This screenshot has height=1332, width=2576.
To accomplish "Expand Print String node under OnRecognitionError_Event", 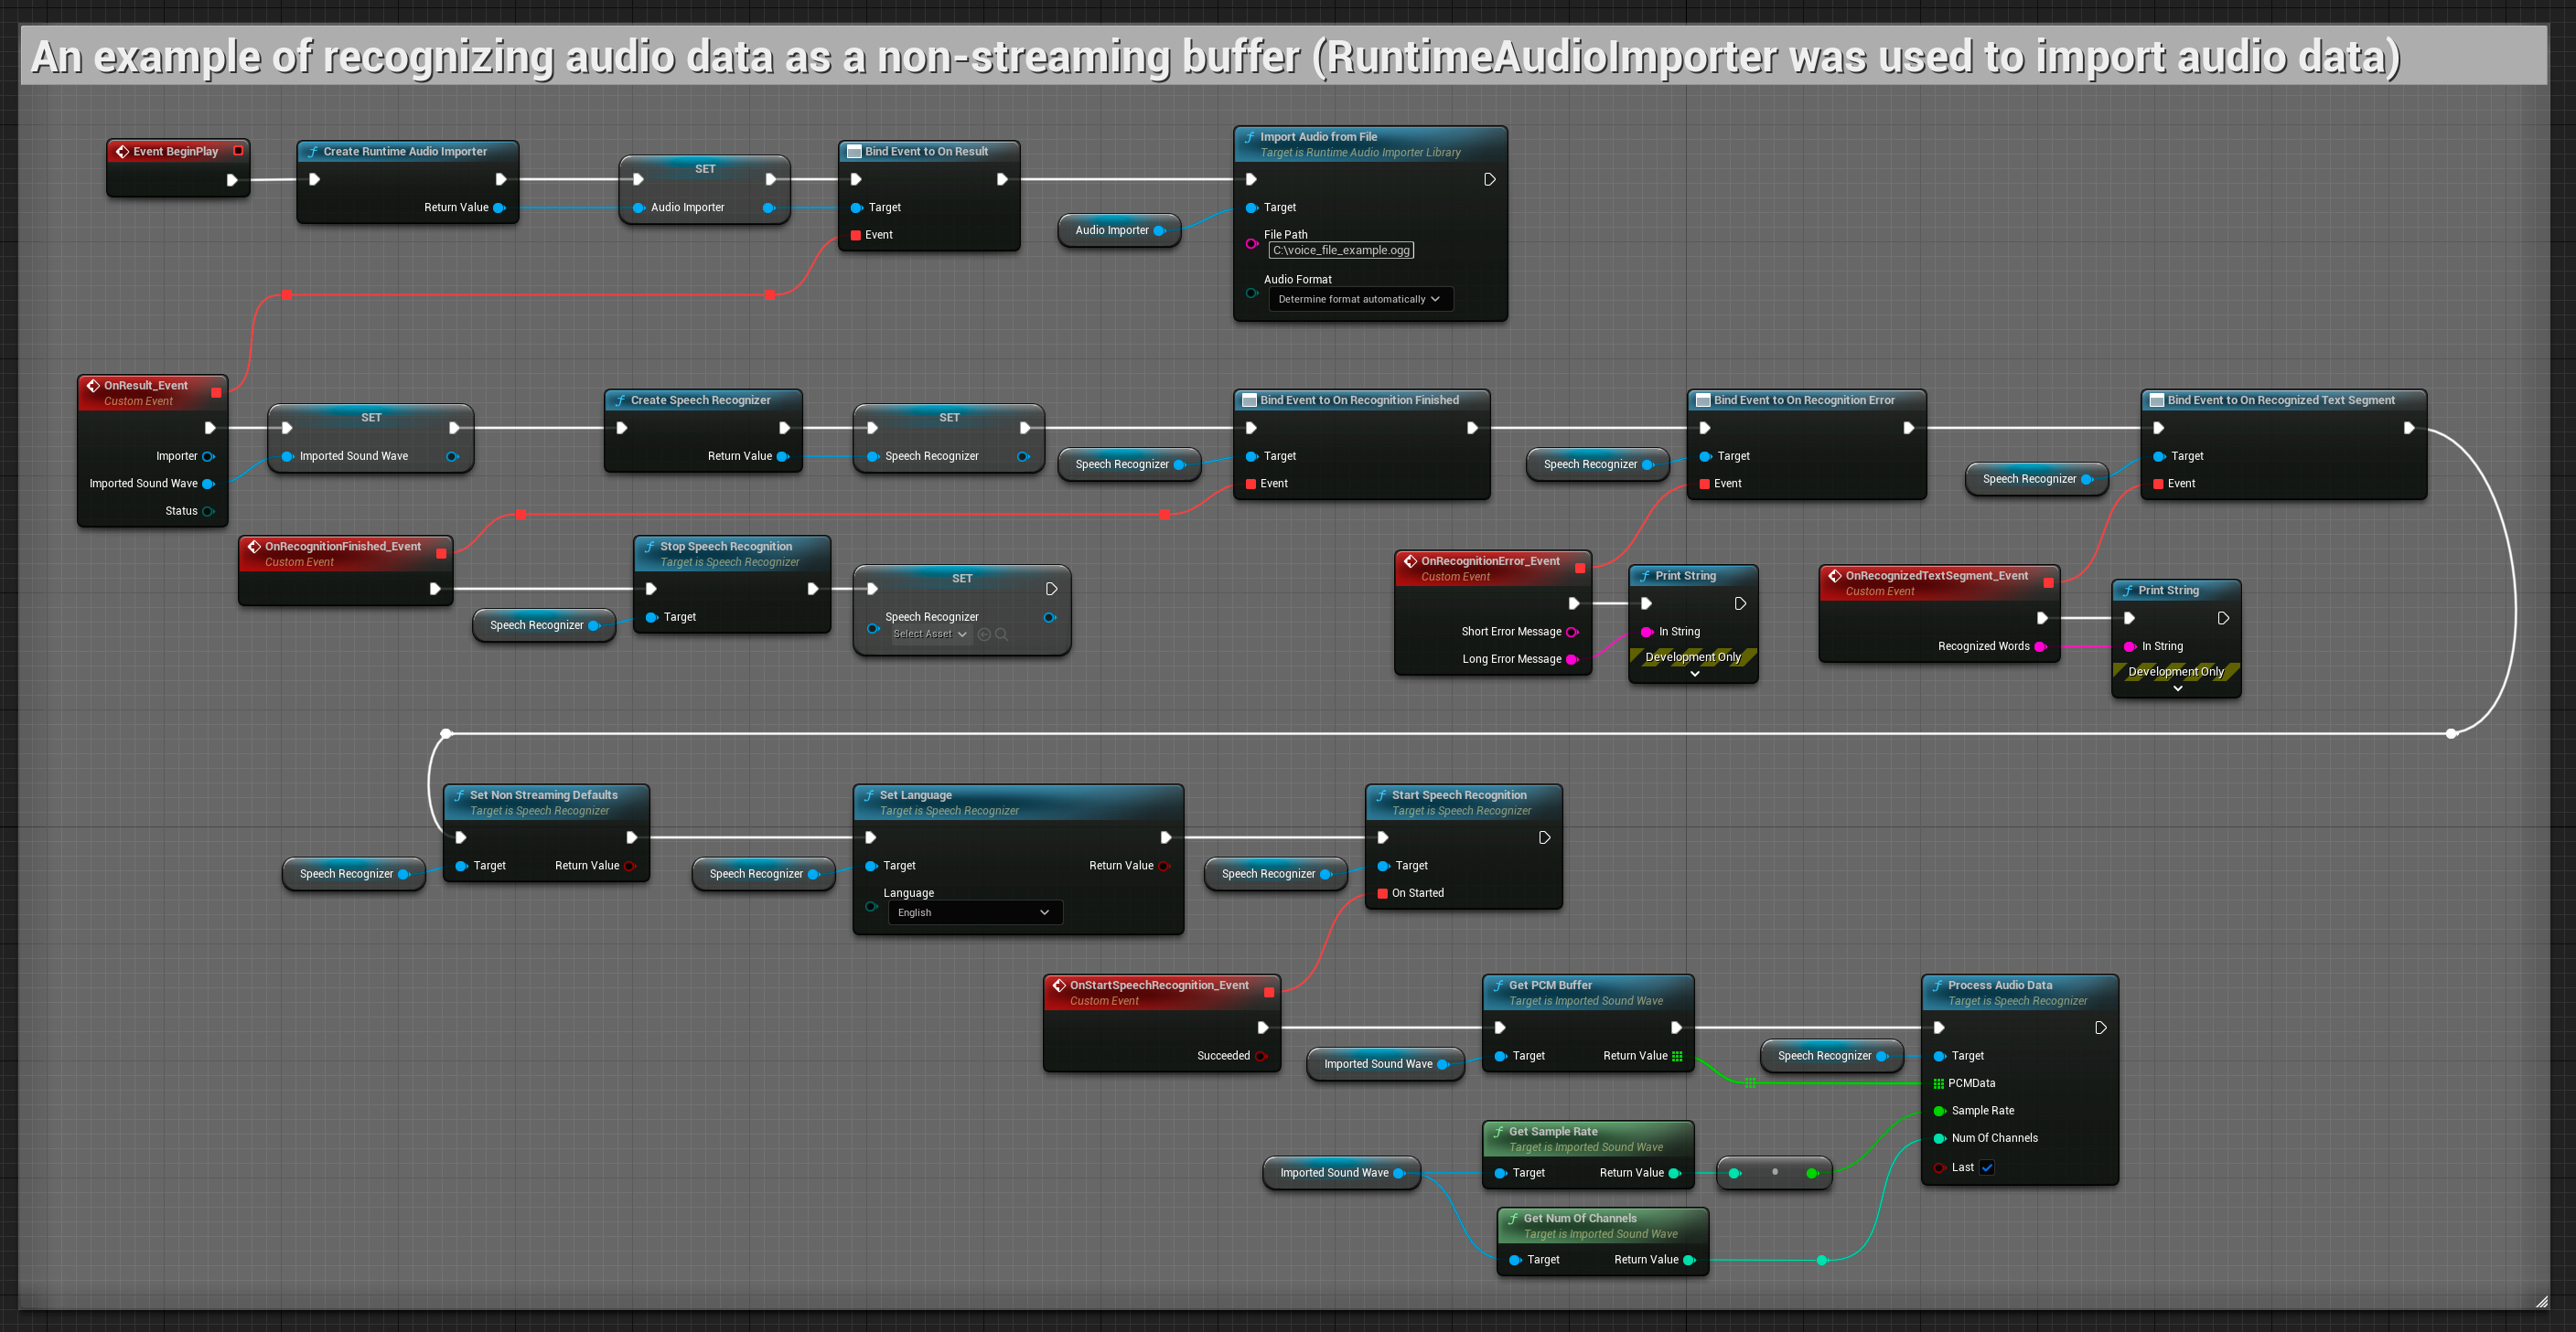I will pos(1694,675).
